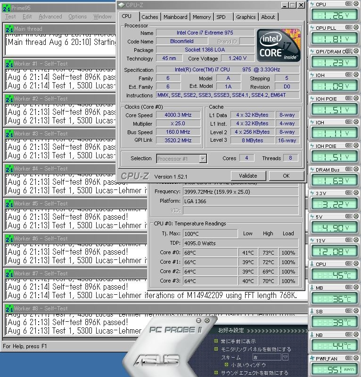This screenshot has width=361, height=377.
Task: Open Prime95 Advanced menu
Action: [x=50, y=17]
